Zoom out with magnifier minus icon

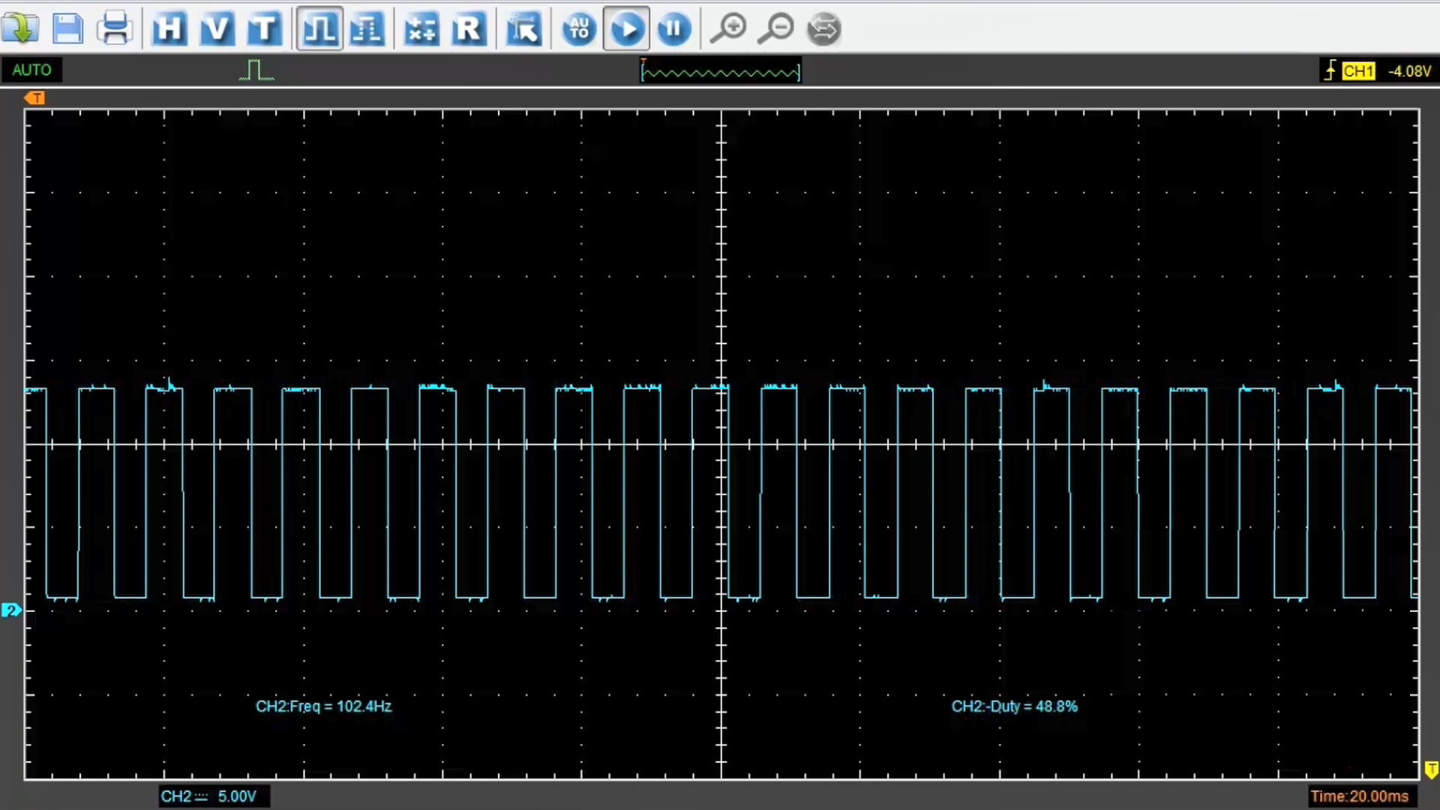click(776, 28)
